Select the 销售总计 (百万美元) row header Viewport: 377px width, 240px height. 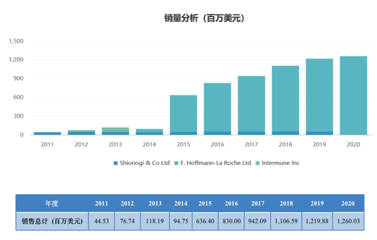click(52, 221)
